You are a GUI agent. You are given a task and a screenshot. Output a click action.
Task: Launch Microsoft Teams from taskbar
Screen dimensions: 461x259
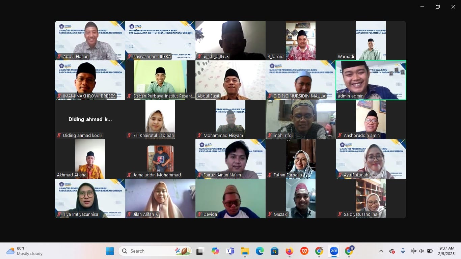click(x=230, y=251)
